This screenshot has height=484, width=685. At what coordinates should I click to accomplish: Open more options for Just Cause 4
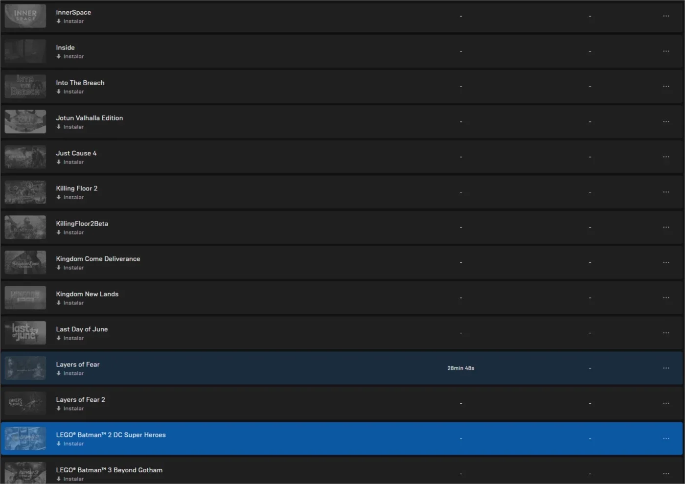pyautogui.click(x=666, y=157)
